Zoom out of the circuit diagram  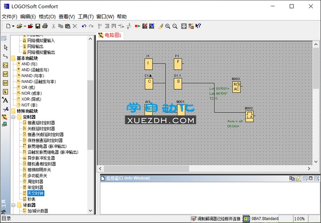[175, 26]
